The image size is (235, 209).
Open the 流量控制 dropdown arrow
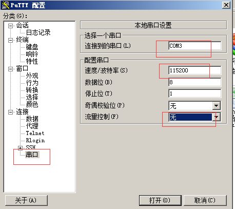217,117
